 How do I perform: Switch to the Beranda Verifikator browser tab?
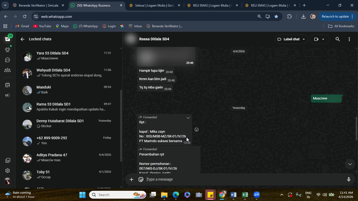[x=39, y=5]
